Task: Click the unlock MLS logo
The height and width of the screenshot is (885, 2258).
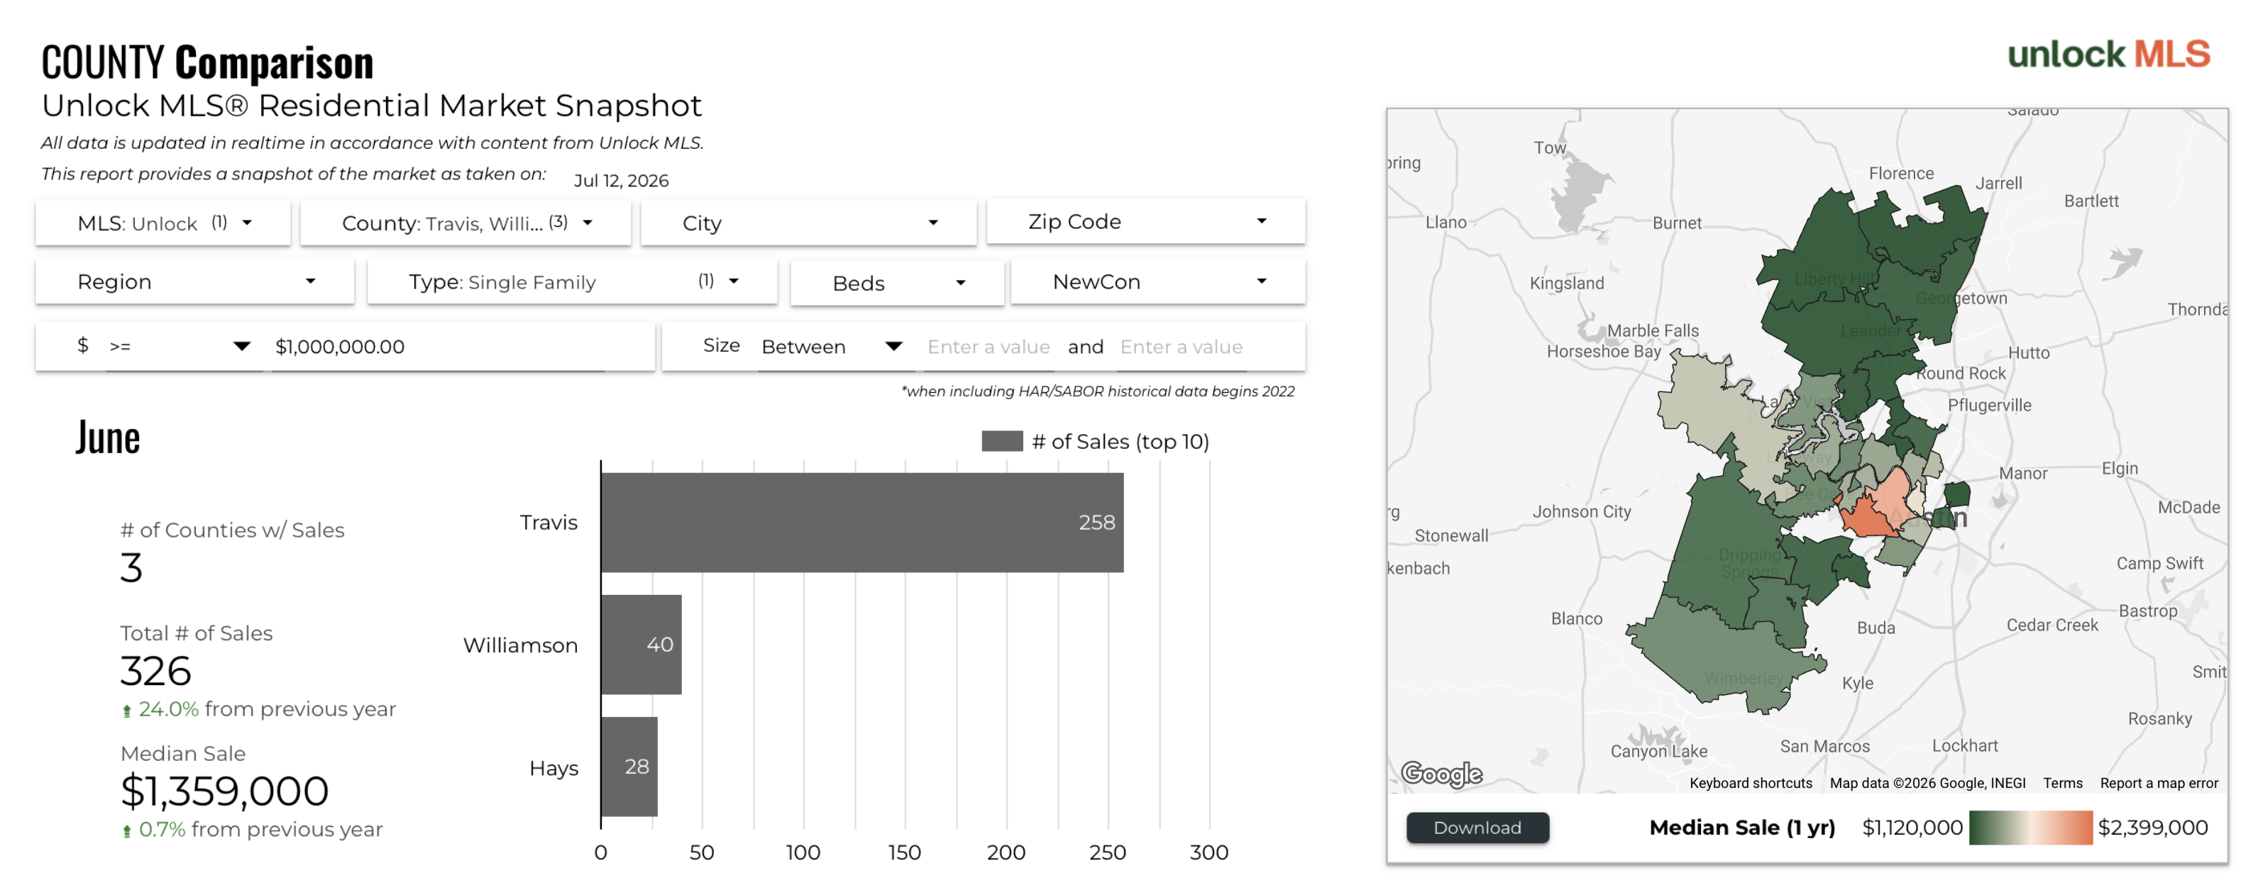Action: (x=2108, y=55)
